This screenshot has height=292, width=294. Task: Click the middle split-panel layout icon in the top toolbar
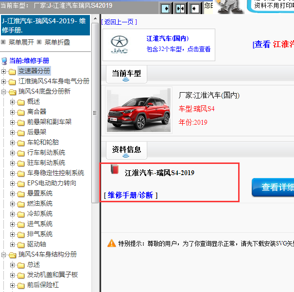[180, 8]
